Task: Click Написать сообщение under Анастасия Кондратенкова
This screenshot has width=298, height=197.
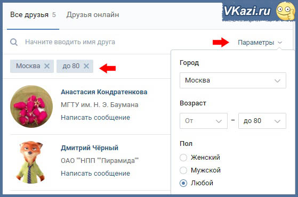Action: click(95, 118)
